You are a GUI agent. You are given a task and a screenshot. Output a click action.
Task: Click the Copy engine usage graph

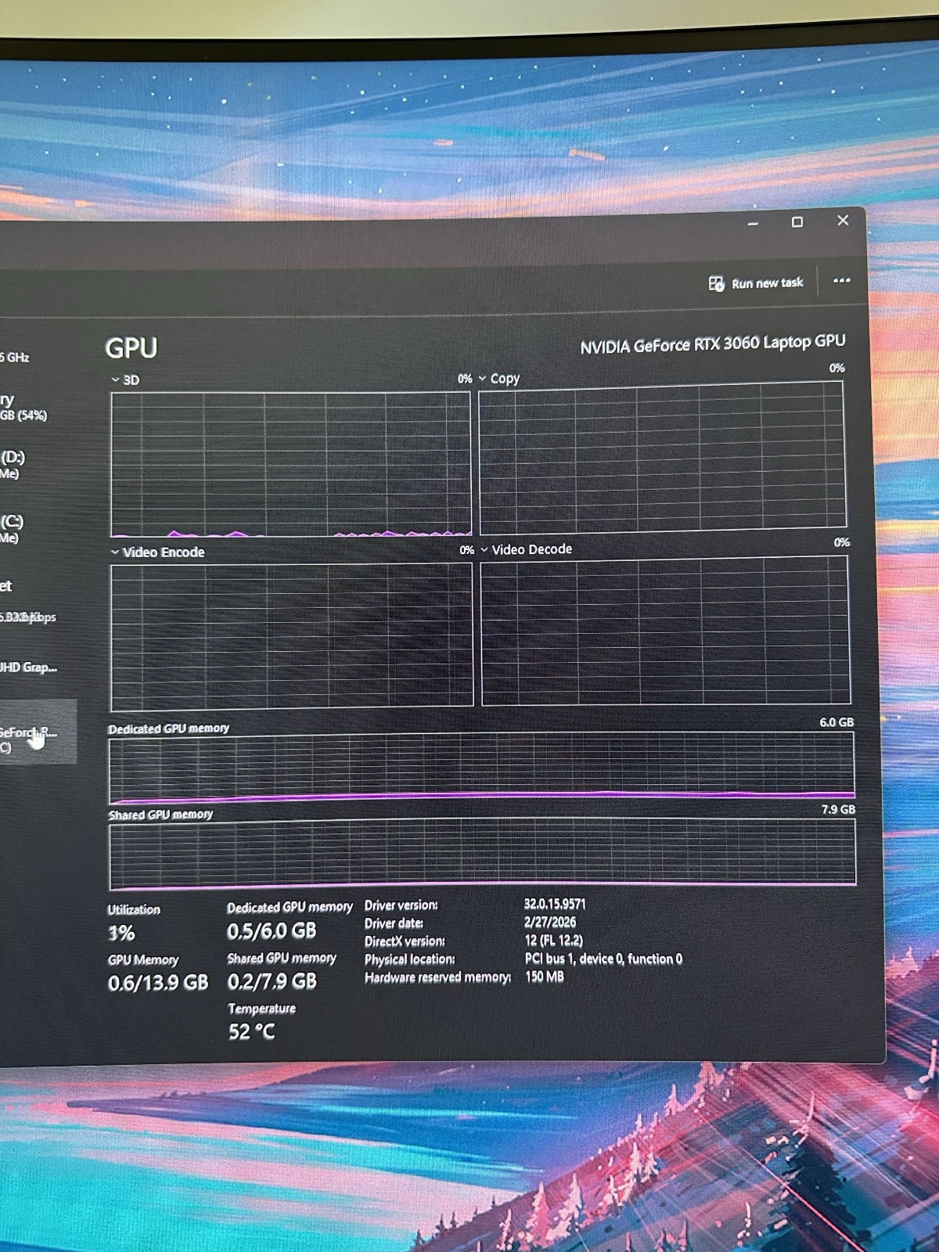(x=662, y=458)
